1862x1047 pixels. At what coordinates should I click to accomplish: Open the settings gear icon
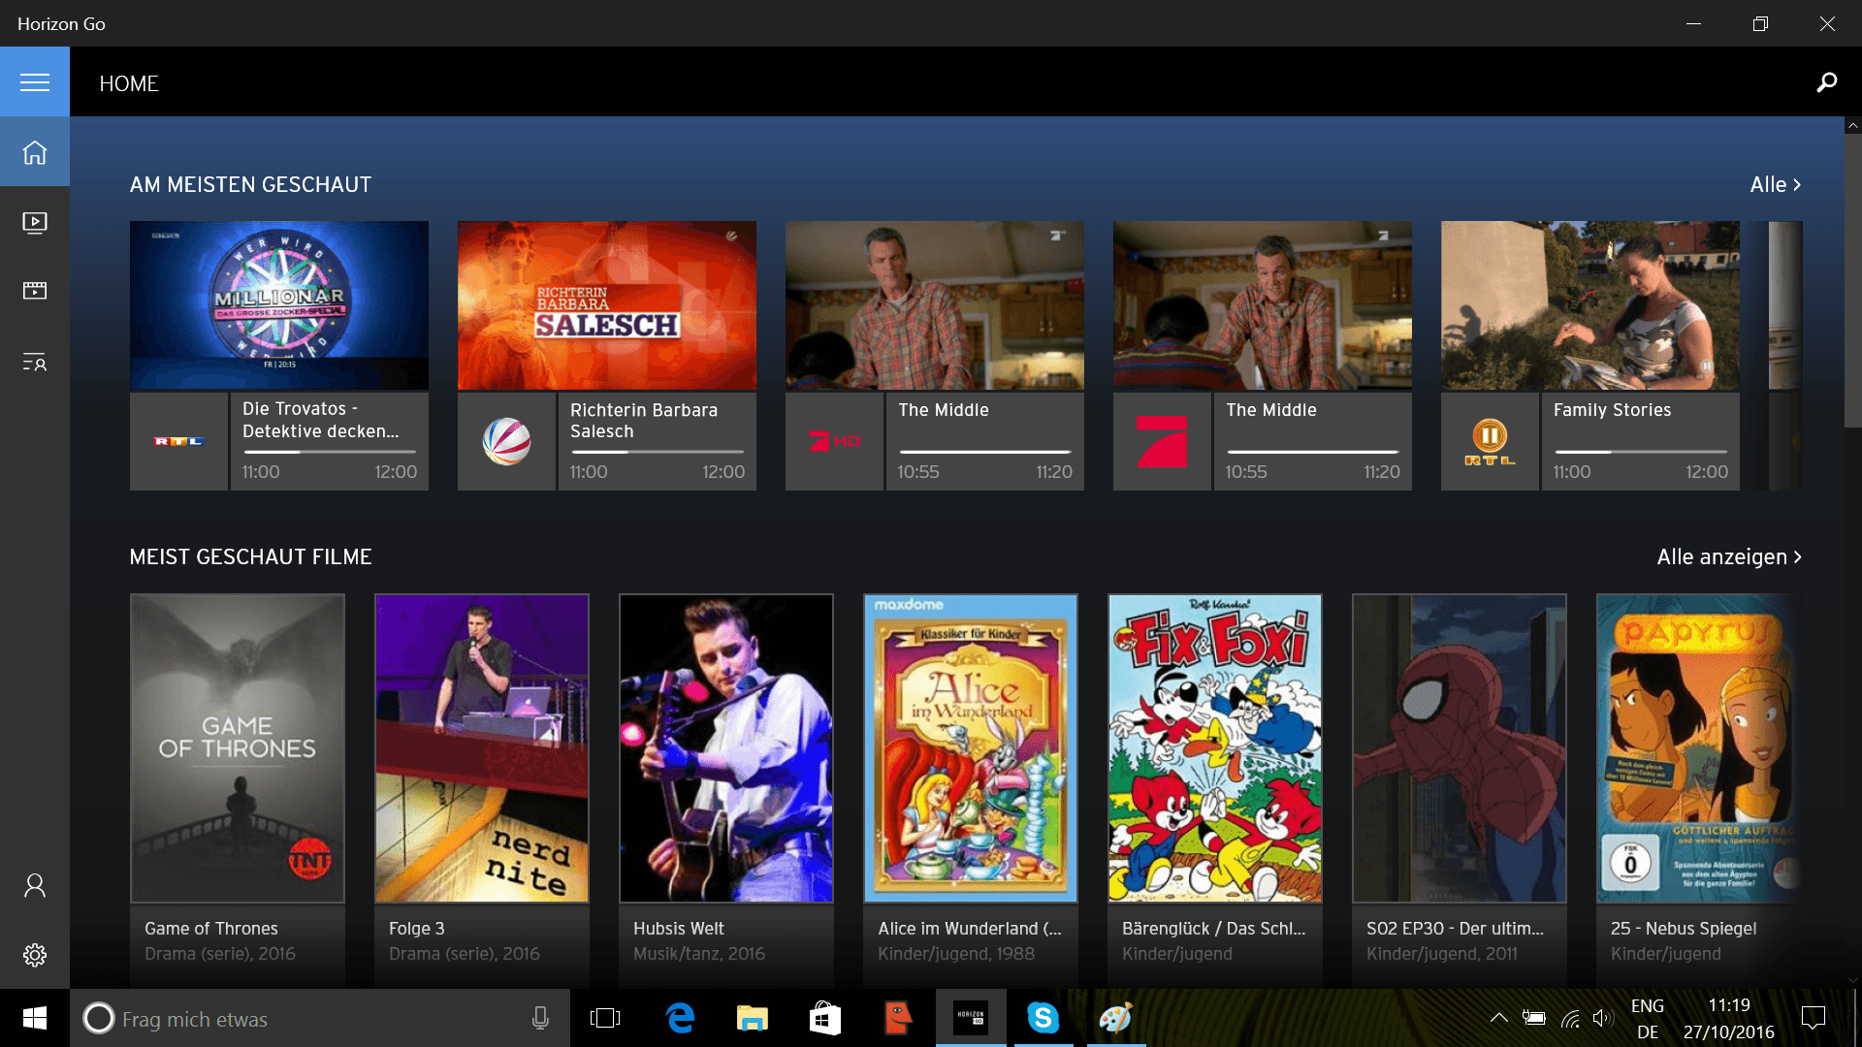pyautogui.click(x=35, y=955)
